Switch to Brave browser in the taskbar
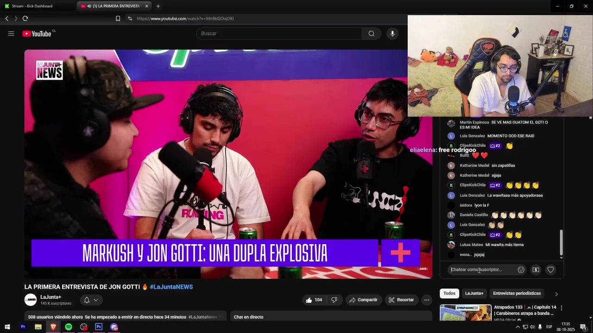Screen dimensions: 593x333 coord(53,327)
